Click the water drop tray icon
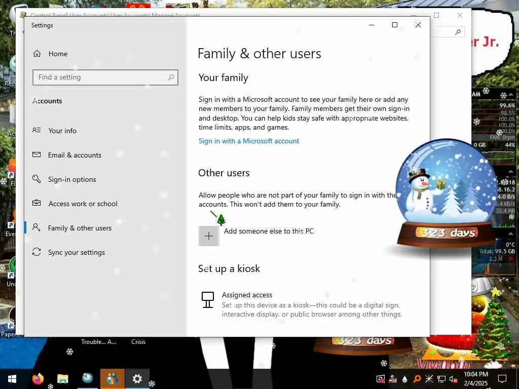Viewport: 519px width, 389px height. click(x=405, y=379)
